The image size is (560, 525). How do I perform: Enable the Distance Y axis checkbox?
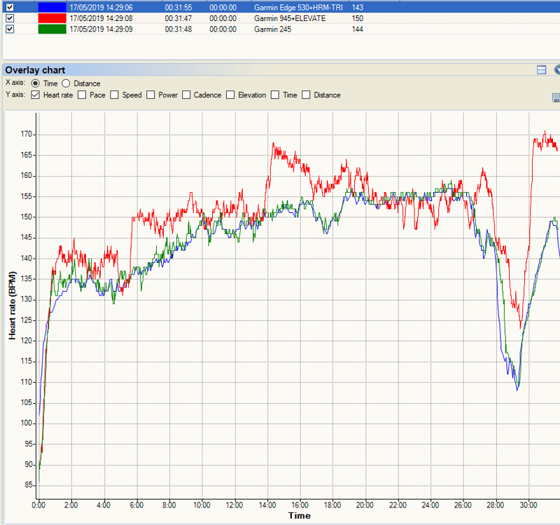306,95
